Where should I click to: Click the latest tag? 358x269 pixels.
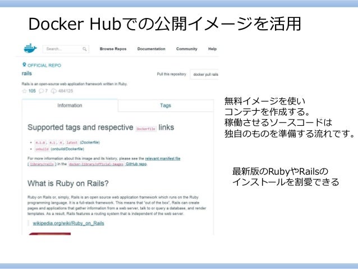coord(72,143)
